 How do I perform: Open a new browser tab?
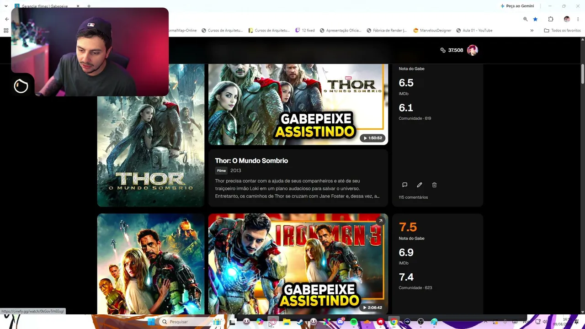(89, 6)
